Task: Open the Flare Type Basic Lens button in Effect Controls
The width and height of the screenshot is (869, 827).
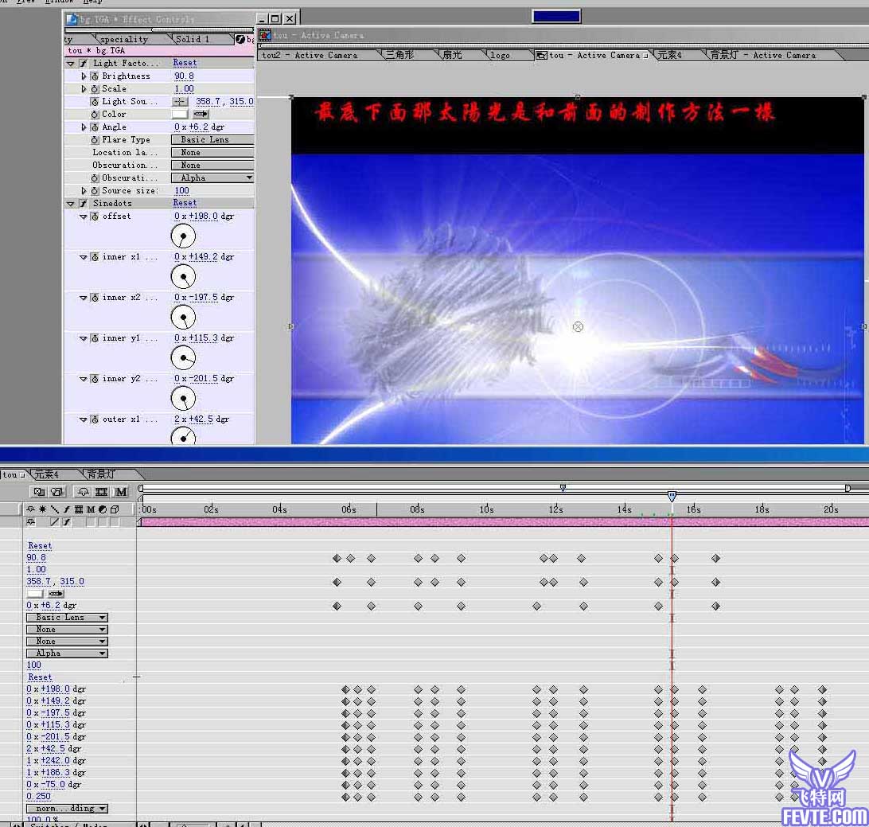Action: 212,139
